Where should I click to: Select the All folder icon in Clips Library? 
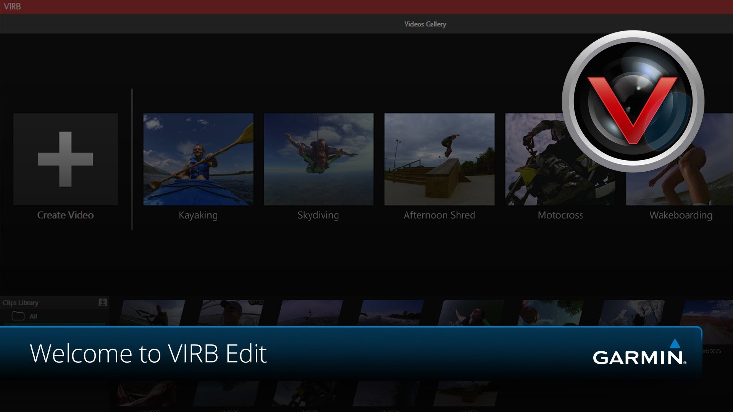[x=18, y=316]
